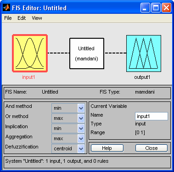Click the FIS Type value mamdani
The width and height of the screenshot is (174, 172).
point(145,92)
